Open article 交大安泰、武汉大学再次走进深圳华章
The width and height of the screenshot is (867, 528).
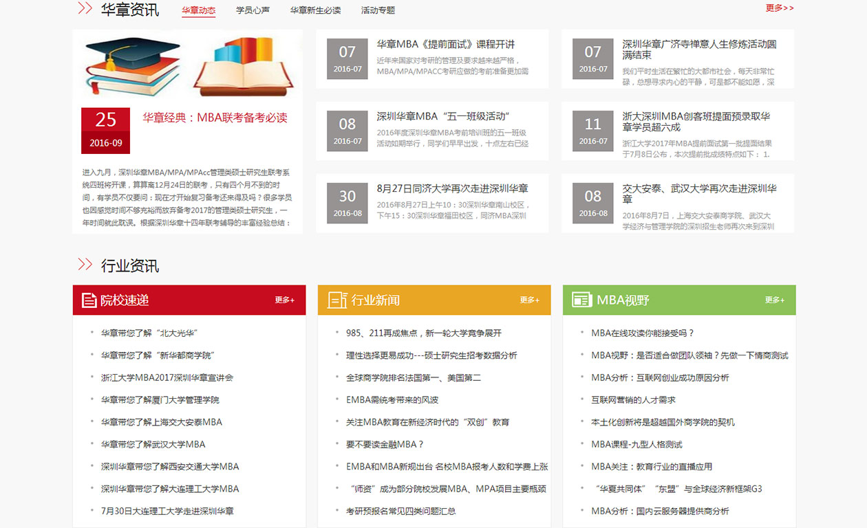pyautogui.click(x=700, y=194)
